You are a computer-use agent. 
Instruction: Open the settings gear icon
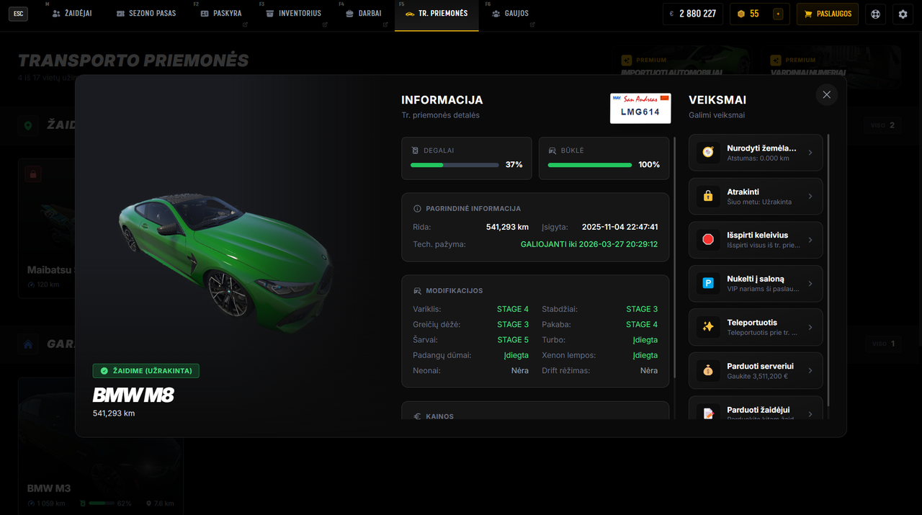[x=903, y=14]
